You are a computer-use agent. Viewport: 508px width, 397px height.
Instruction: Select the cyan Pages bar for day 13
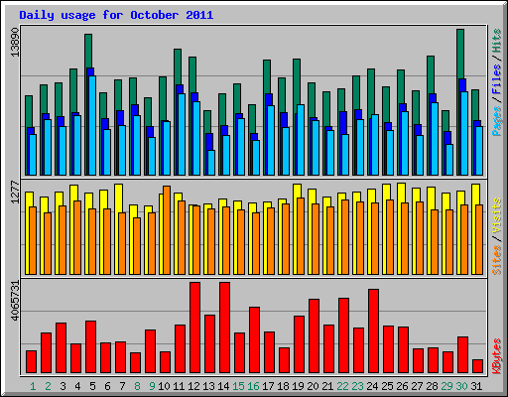(211, 163)
